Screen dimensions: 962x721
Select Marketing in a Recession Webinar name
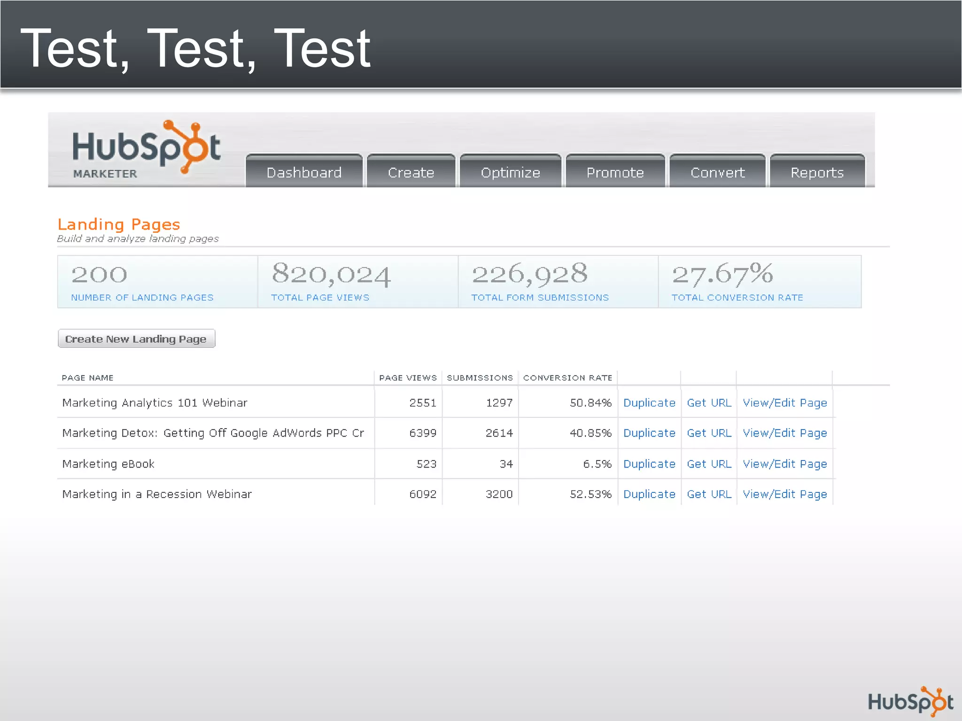pyautogui.click(x=157, y=494)
